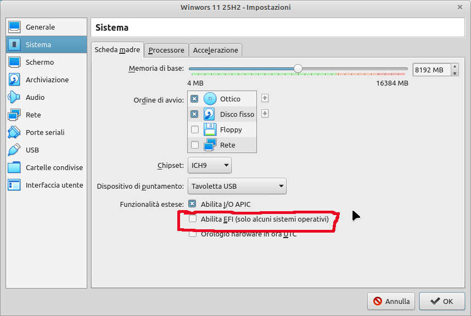This screenshot has height=316, width=471.
Task: Select Porte seriali icon
Action: click(x=14, y=132)
